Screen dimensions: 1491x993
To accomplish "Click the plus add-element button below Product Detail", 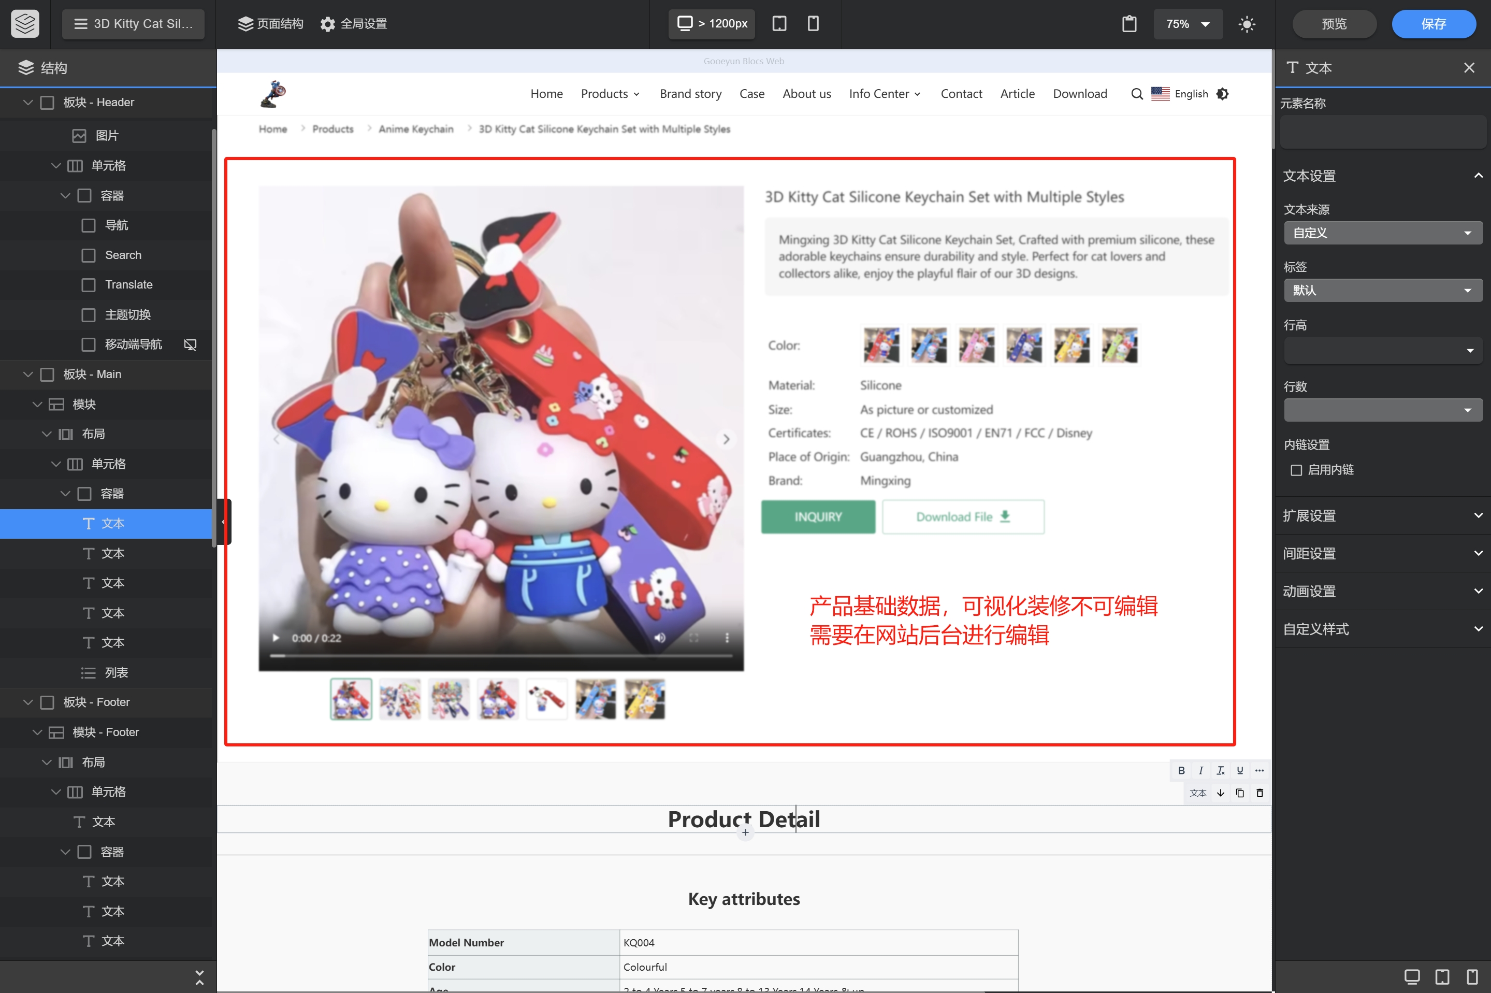I will coord(745,833).
